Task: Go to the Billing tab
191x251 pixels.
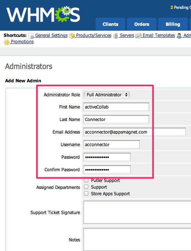Action: click(173, 24)
